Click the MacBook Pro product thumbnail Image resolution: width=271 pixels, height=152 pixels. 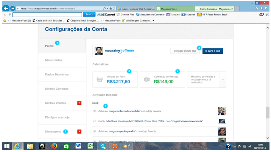tap(222, 121)
